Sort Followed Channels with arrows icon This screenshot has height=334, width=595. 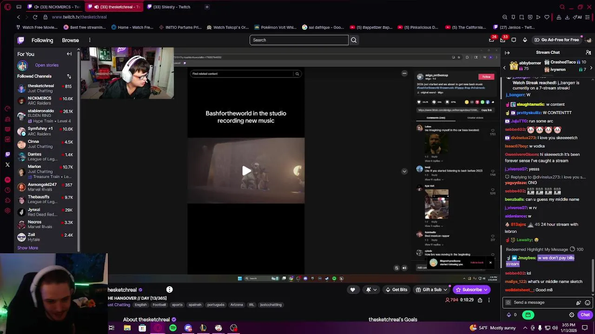coord(69,76)
